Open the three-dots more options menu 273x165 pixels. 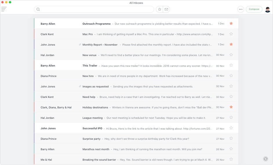(241, 9)
